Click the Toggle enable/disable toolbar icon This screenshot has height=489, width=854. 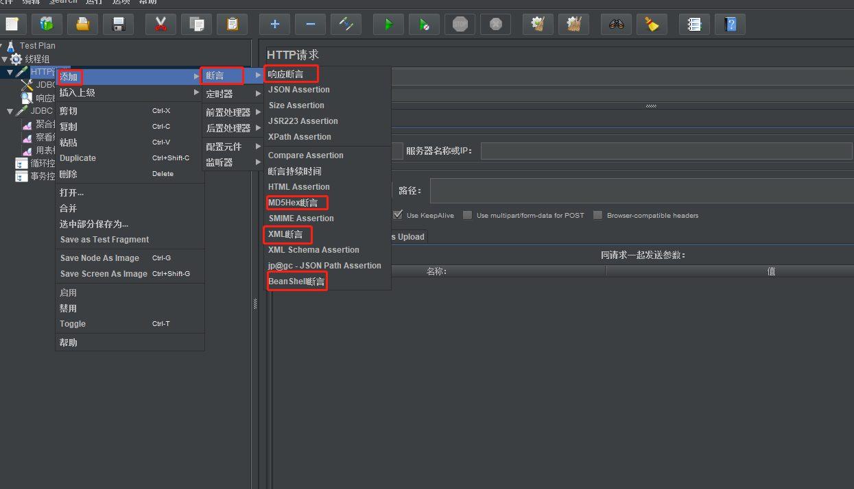(x=346, y=24)
